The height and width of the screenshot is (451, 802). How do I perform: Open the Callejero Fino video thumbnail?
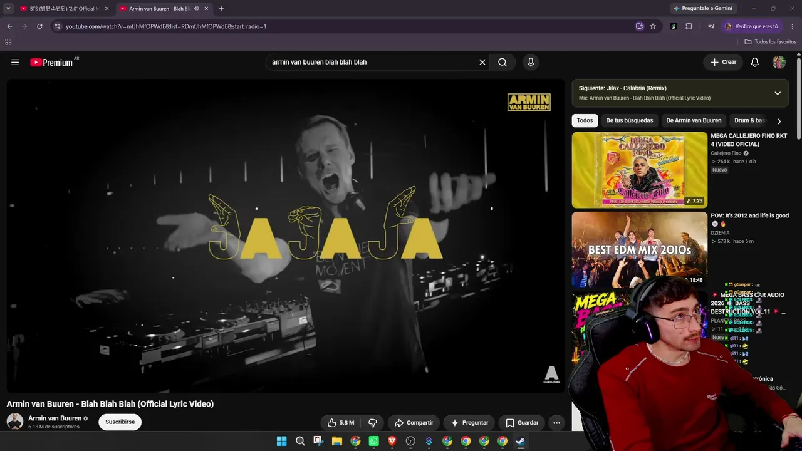click(640, 170)
